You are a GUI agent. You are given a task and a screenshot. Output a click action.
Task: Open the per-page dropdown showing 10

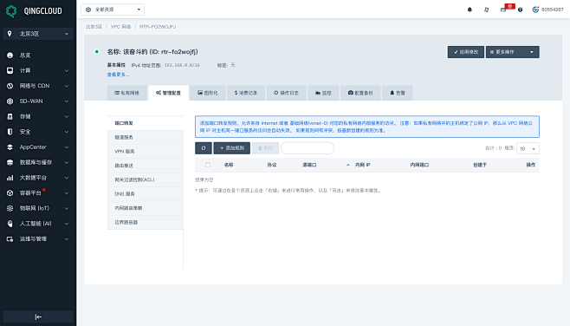(528, 148)
